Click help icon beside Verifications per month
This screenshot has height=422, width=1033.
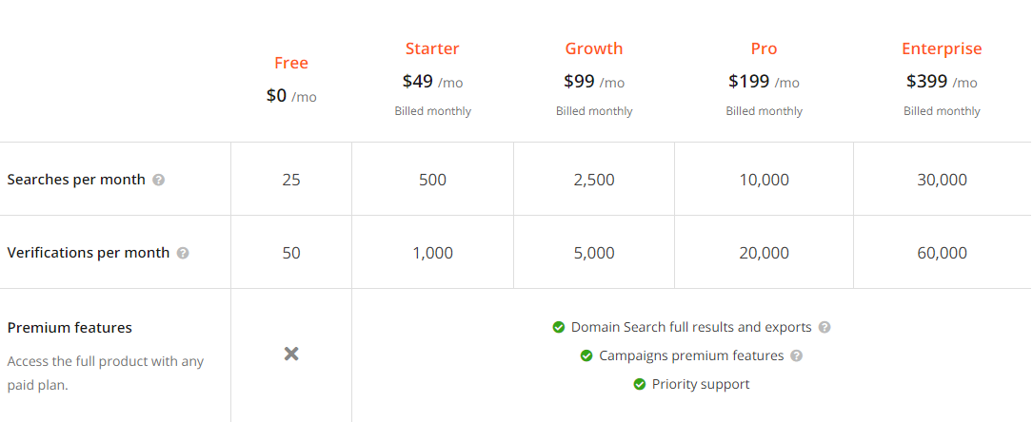pos(183,253)
